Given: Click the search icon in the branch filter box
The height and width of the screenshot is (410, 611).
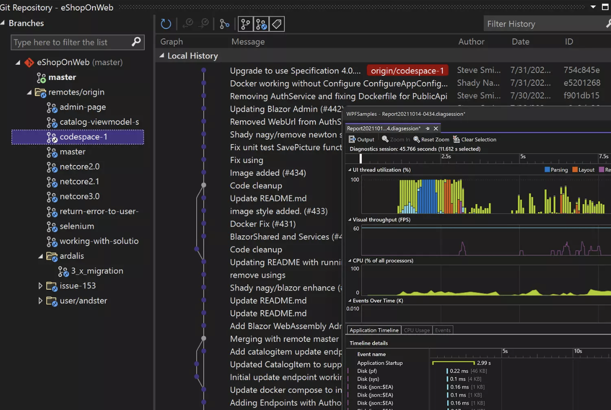Looking at the screenshot, I should tap(136, 42).
